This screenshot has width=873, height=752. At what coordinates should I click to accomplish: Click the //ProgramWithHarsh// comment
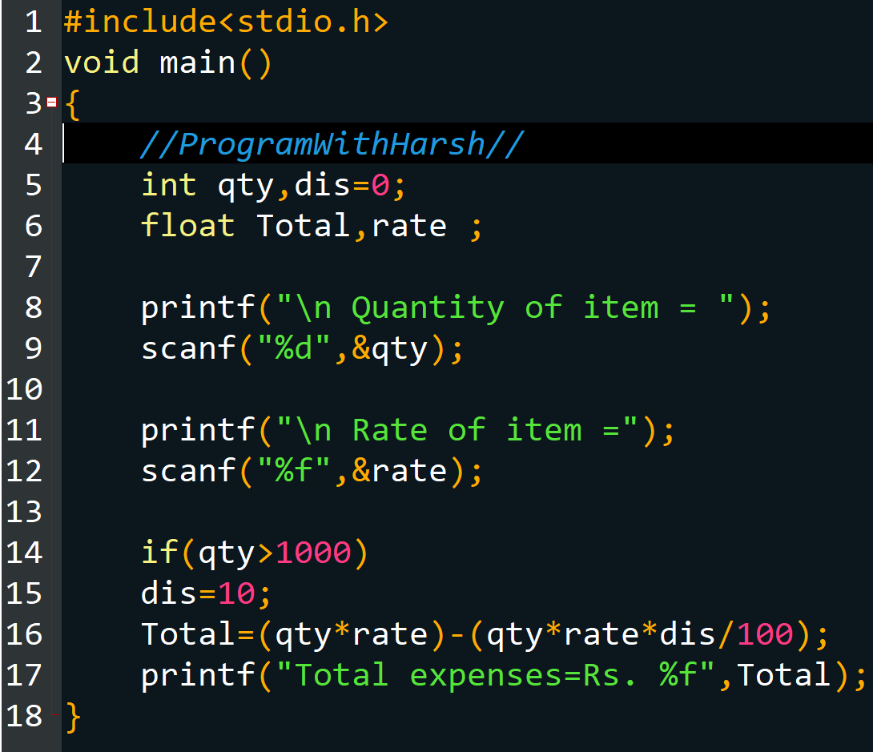click(x=332, y=145)
